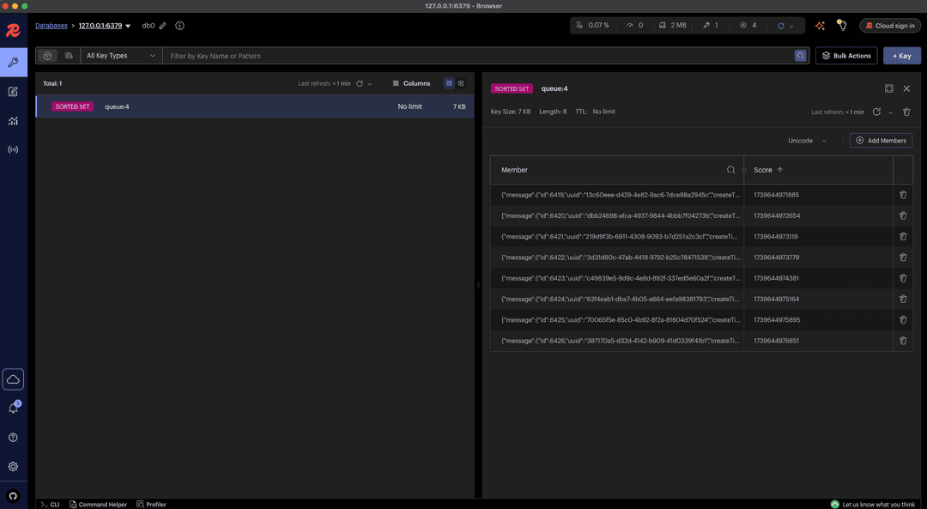Open the Profiler panel
Screen dimensions: 927x509
[151, 504]
